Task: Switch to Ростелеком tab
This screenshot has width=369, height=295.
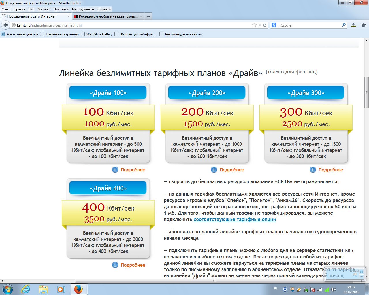Action: coord(107,16)
